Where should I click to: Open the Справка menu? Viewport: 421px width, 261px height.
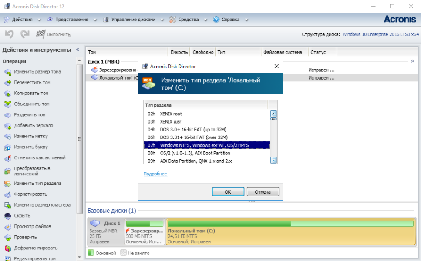pyautogui.click(x=231, y=19)
